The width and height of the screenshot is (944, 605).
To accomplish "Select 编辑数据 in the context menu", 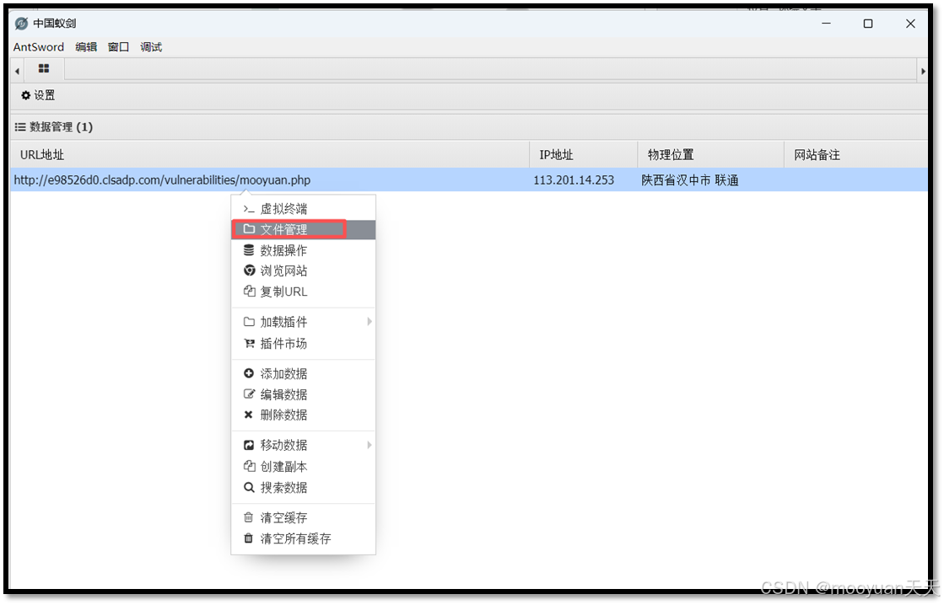I will (304, 394).
